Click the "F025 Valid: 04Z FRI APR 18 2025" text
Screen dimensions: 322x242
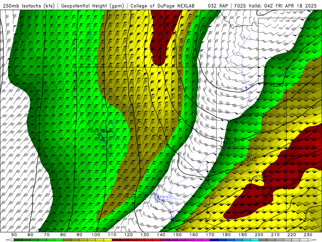click(275, 6)
